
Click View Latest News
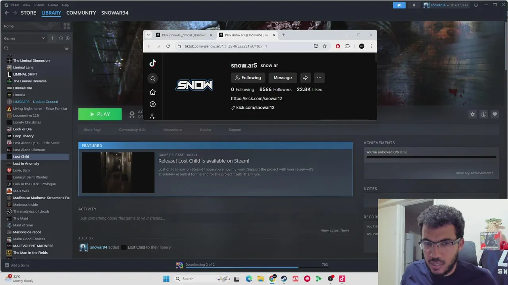click(x=335, y=230)
